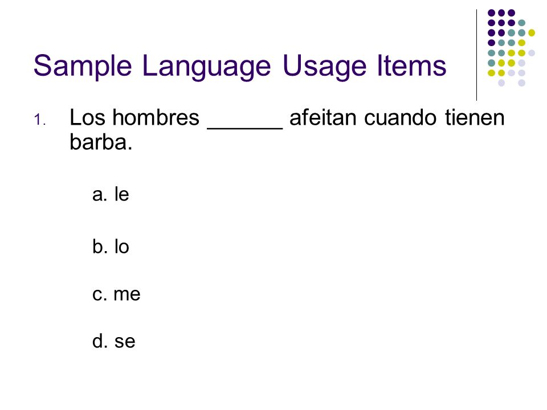Click the word 'barba.' on second line
This screenshot has width=547, height=410.
tap(101, 142)
